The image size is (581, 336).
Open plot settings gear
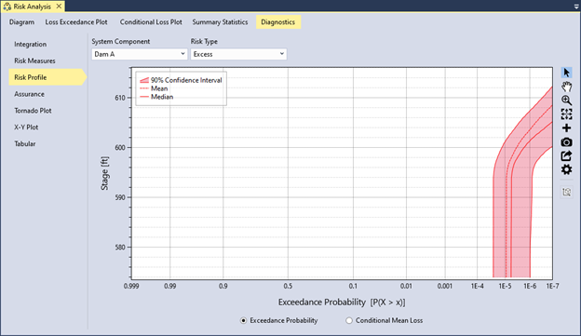coord(566,169)
